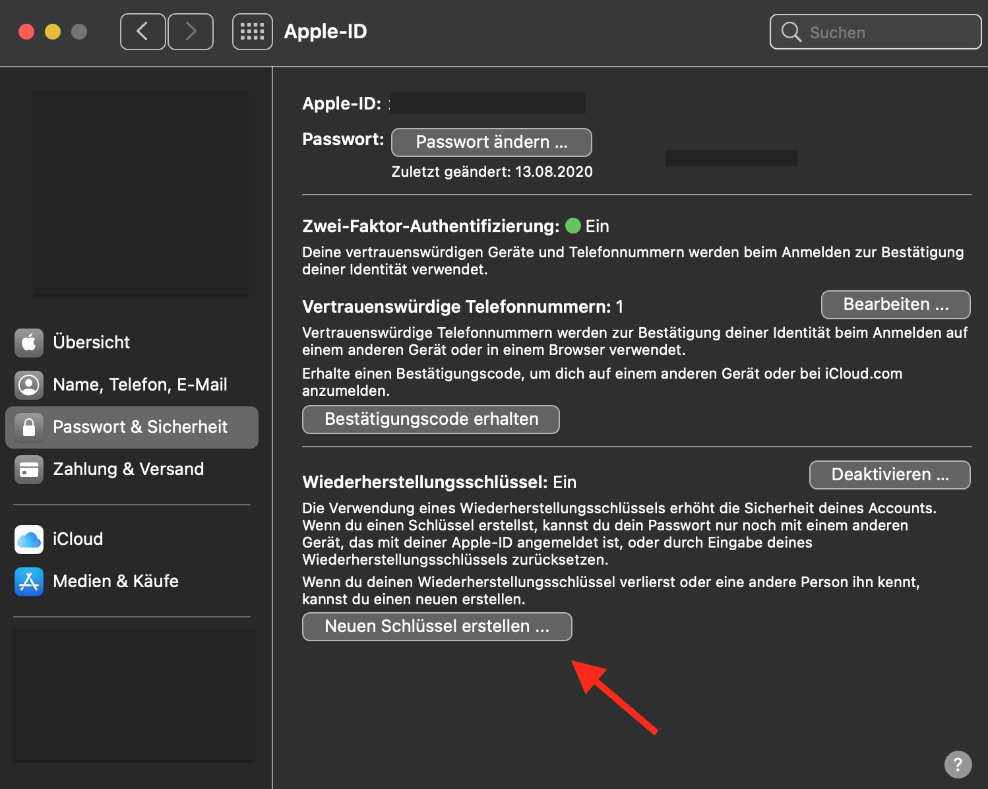988x789 pixels.
Task: Show all preferences via grid icon
Action: [252, 32]
